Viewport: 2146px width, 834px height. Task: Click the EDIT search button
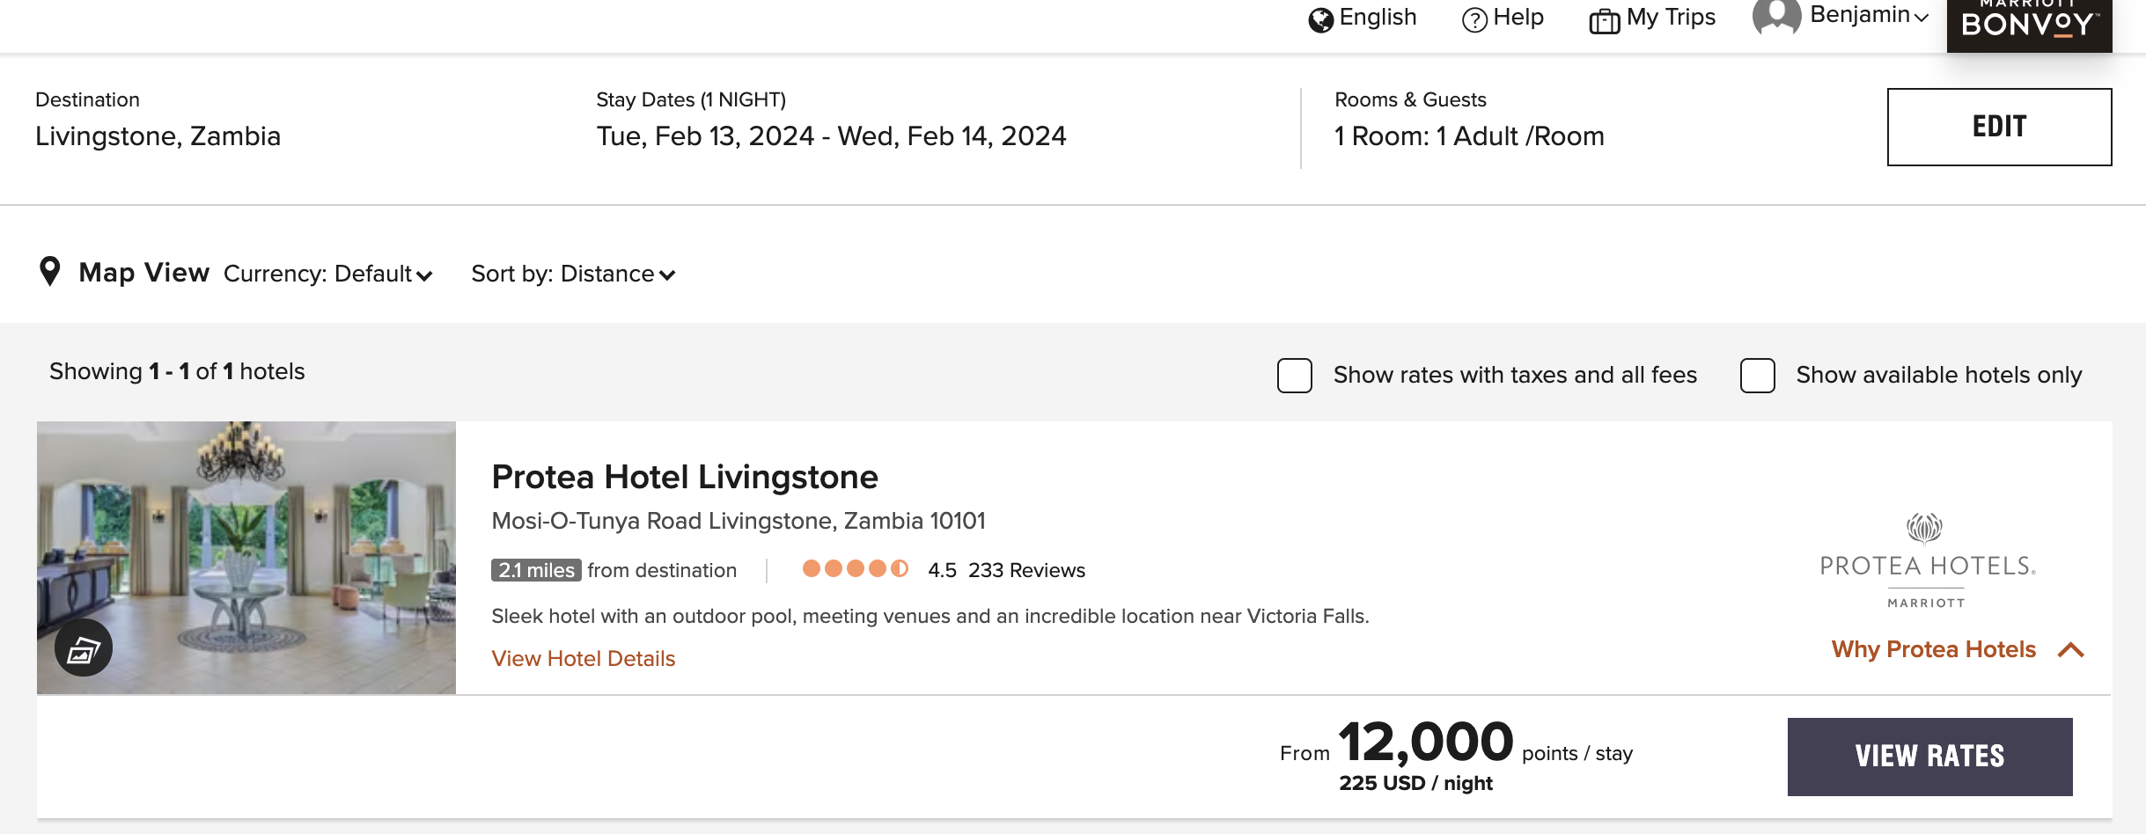click(x=1999, y=127)
